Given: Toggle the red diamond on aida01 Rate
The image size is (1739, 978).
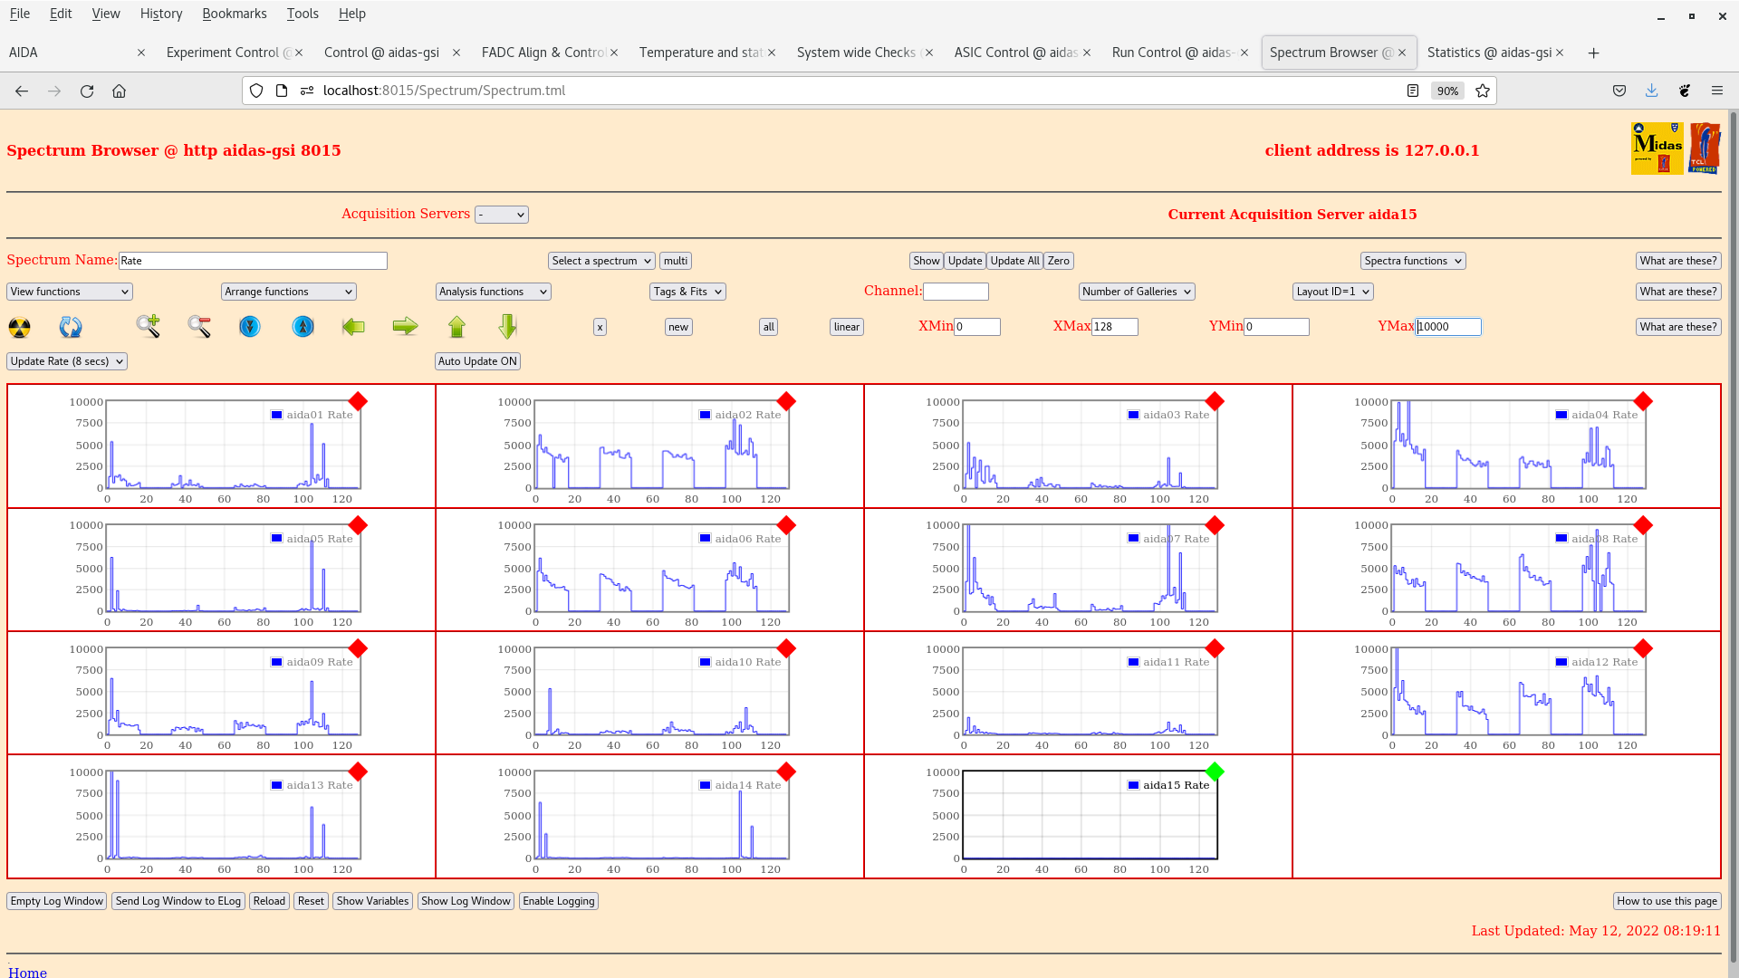Looking at the screenshot, I should [358, 401].
